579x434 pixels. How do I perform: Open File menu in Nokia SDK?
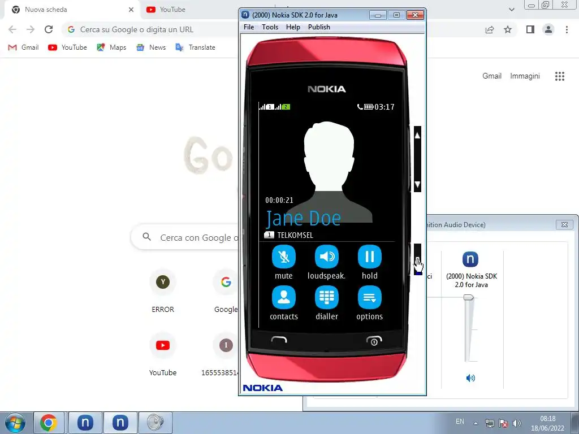pyautogui.click(x=249, y=27)
